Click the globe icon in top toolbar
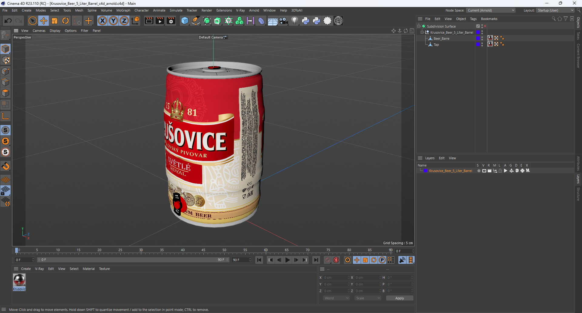 pos(338,21)
